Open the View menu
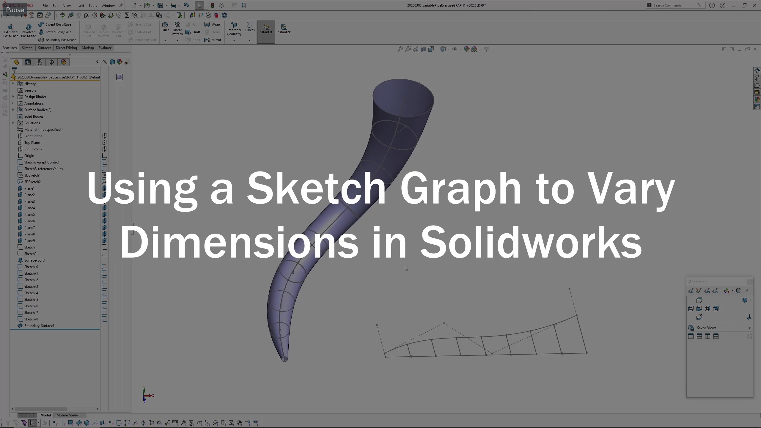The height and width of the screenshot is (428, 761). click(x=66, y=5)
